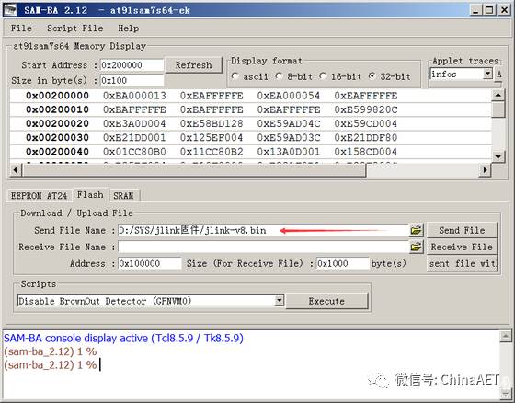515x403 pixels.
Task: Click SAM-BA application icon in title bar
Action: click(x=10, y=10)
